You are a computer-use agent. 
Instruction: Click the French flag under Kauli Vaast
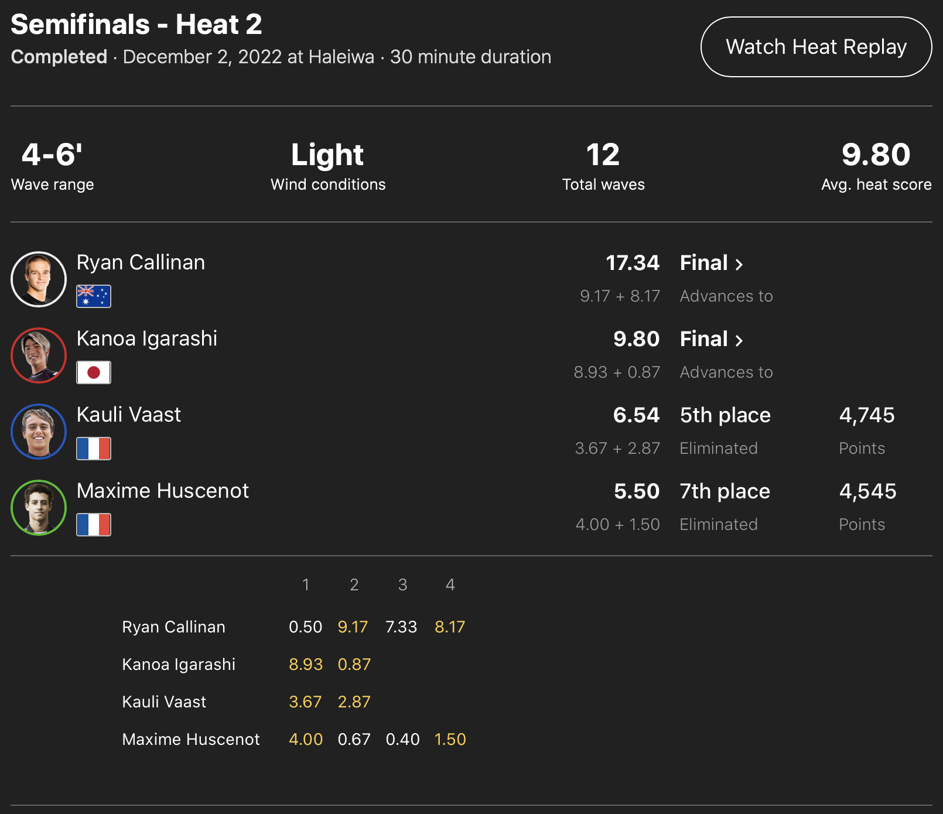pyautogui.click(x=94, y=449)
